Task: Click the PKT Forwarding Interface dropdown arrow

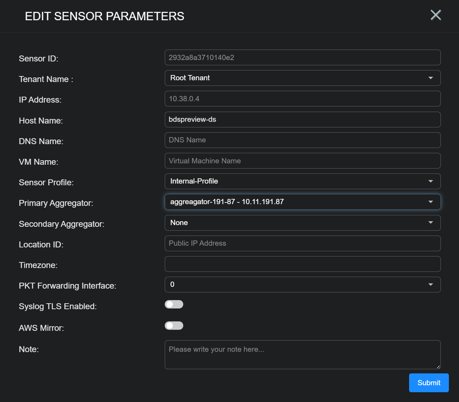Action: (430, 284)
